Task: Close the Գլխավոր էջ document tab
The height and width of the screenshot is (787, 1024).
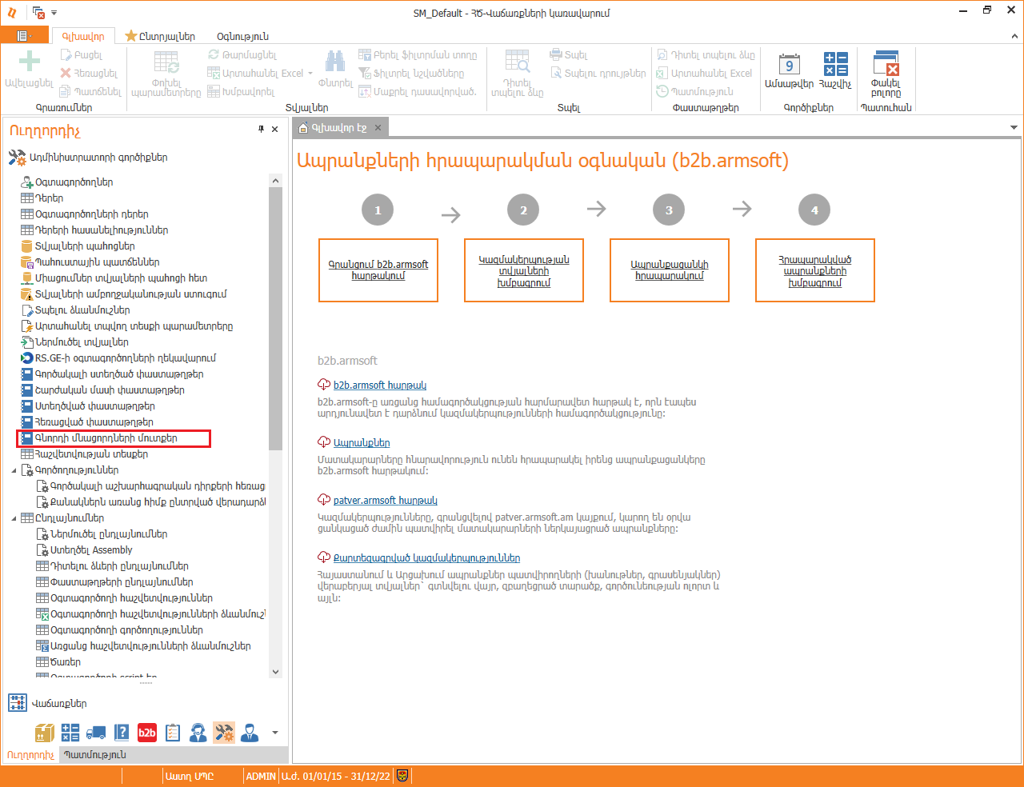Action: (x=378, y=128)
